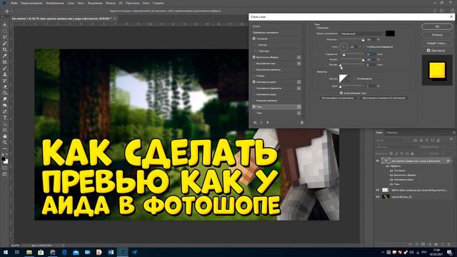This screenshot has width=457, height=257.
Task: Collapse the text layer effects list arrow
Action: coord(452,161)
